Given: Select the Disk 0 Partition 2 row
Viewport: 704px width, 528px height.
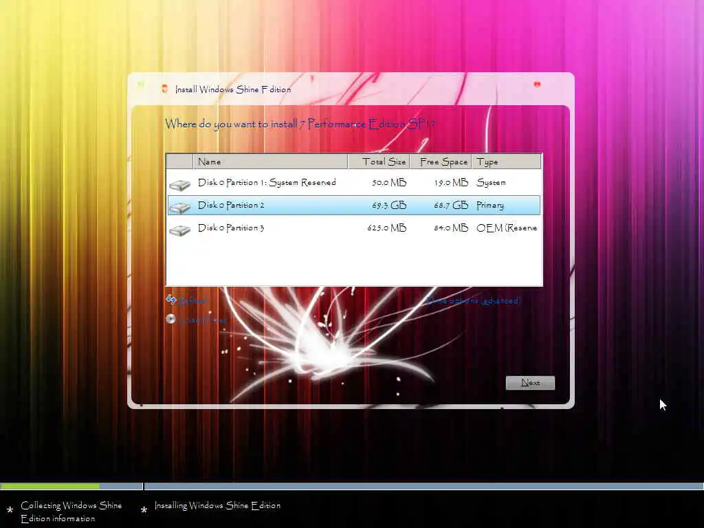Looking at the screenshot, I should [354, 205].
